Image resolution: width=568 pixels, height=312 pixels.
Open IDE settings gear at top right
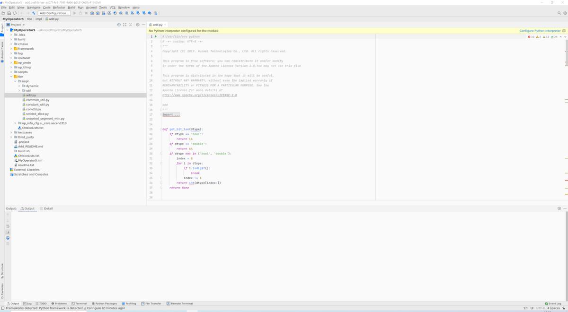tap(565, 13)
